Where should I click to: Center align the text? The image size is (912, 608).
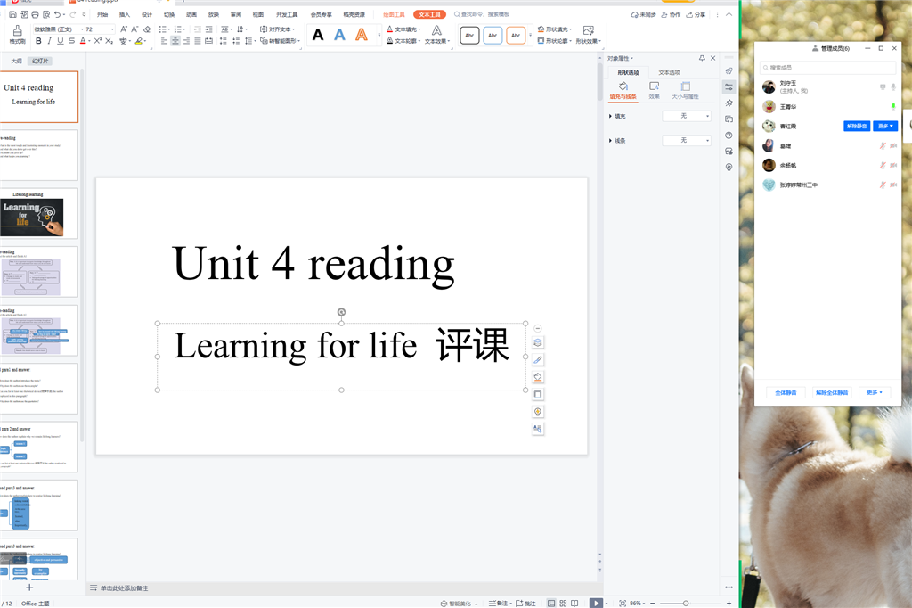pyautogui.click(x=175, y=41)
